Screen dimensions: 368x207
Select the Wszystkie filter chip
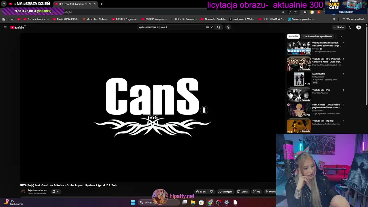(293, 37)
